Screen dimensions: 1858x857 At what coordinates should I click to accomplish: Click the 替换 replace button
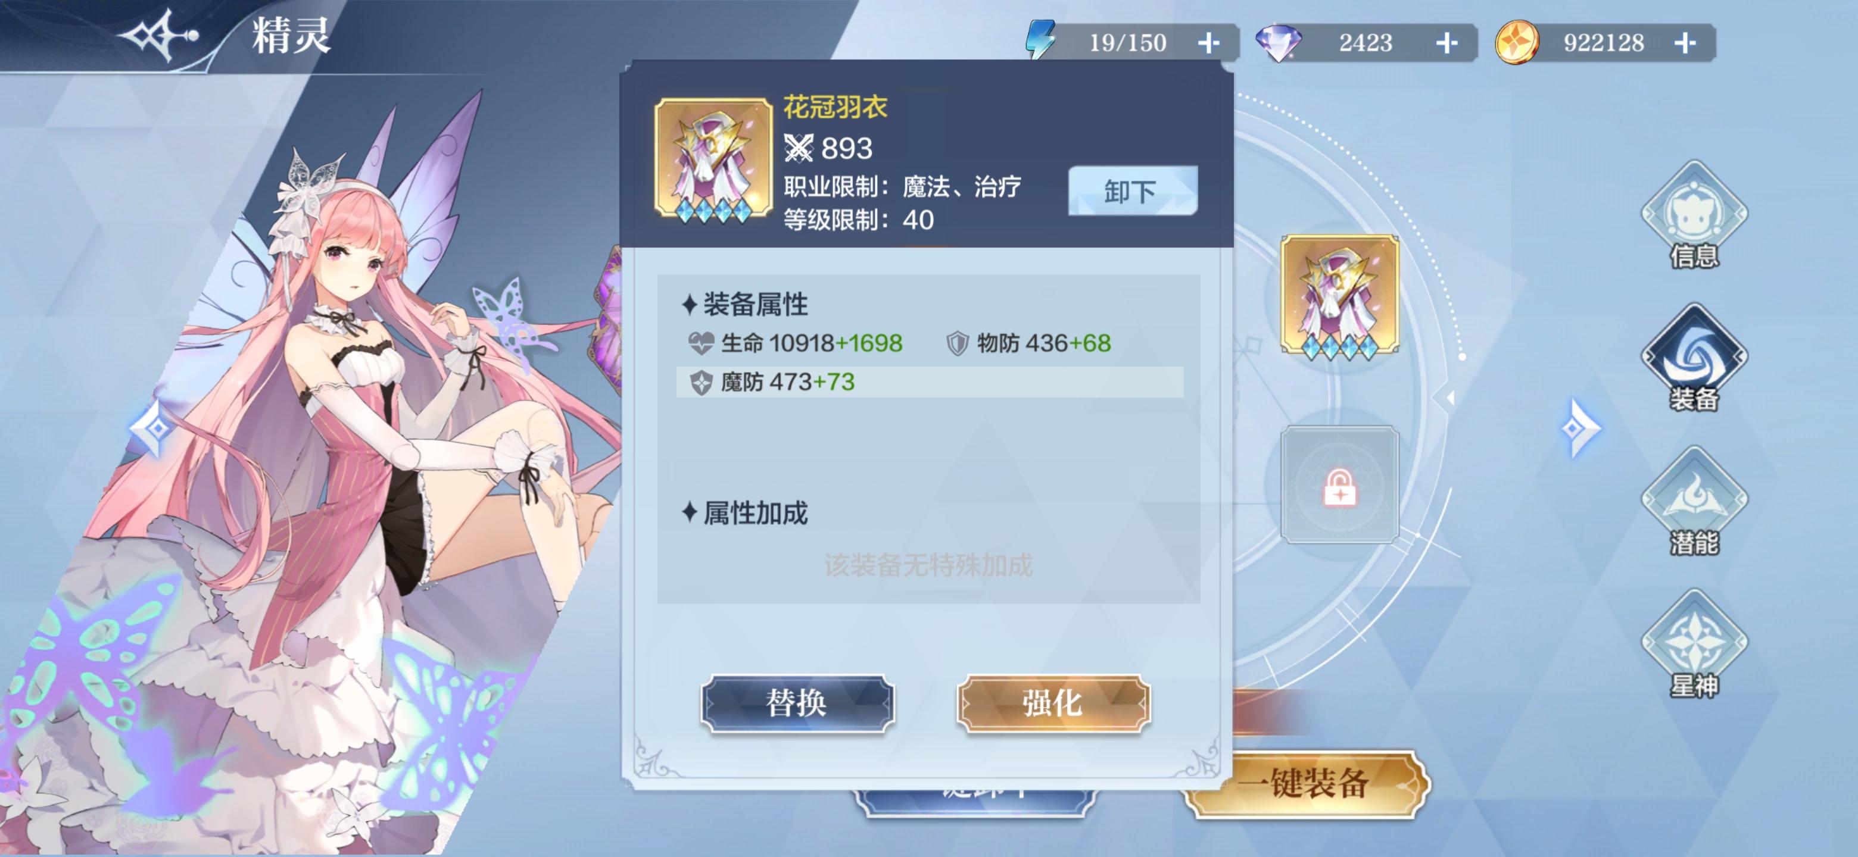tap(797, 703)
